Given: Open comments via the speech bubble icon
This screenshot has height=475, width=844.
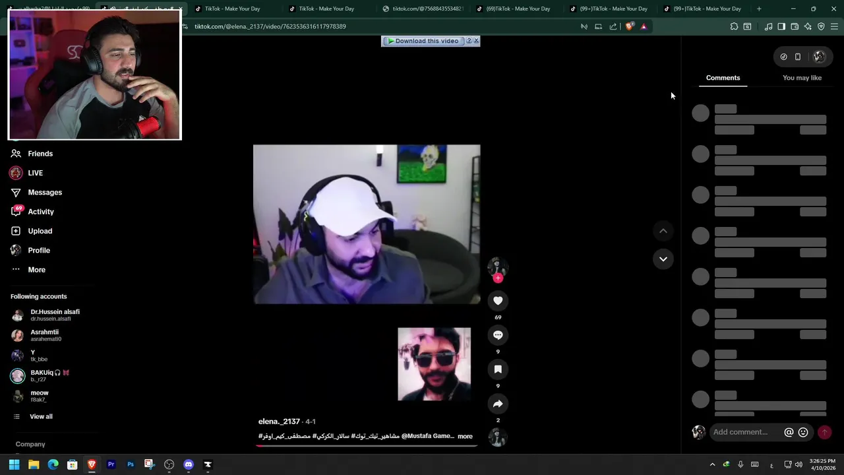Looking at the screenshot, I should pos(498,335).
